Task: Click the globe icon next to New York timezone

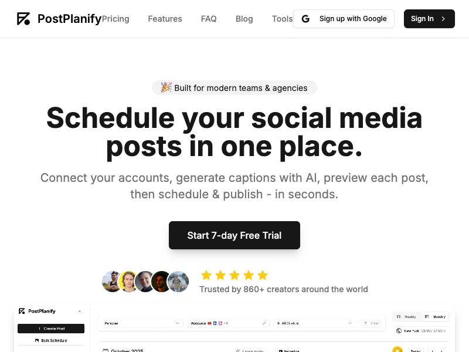Action: click(399, 331)
